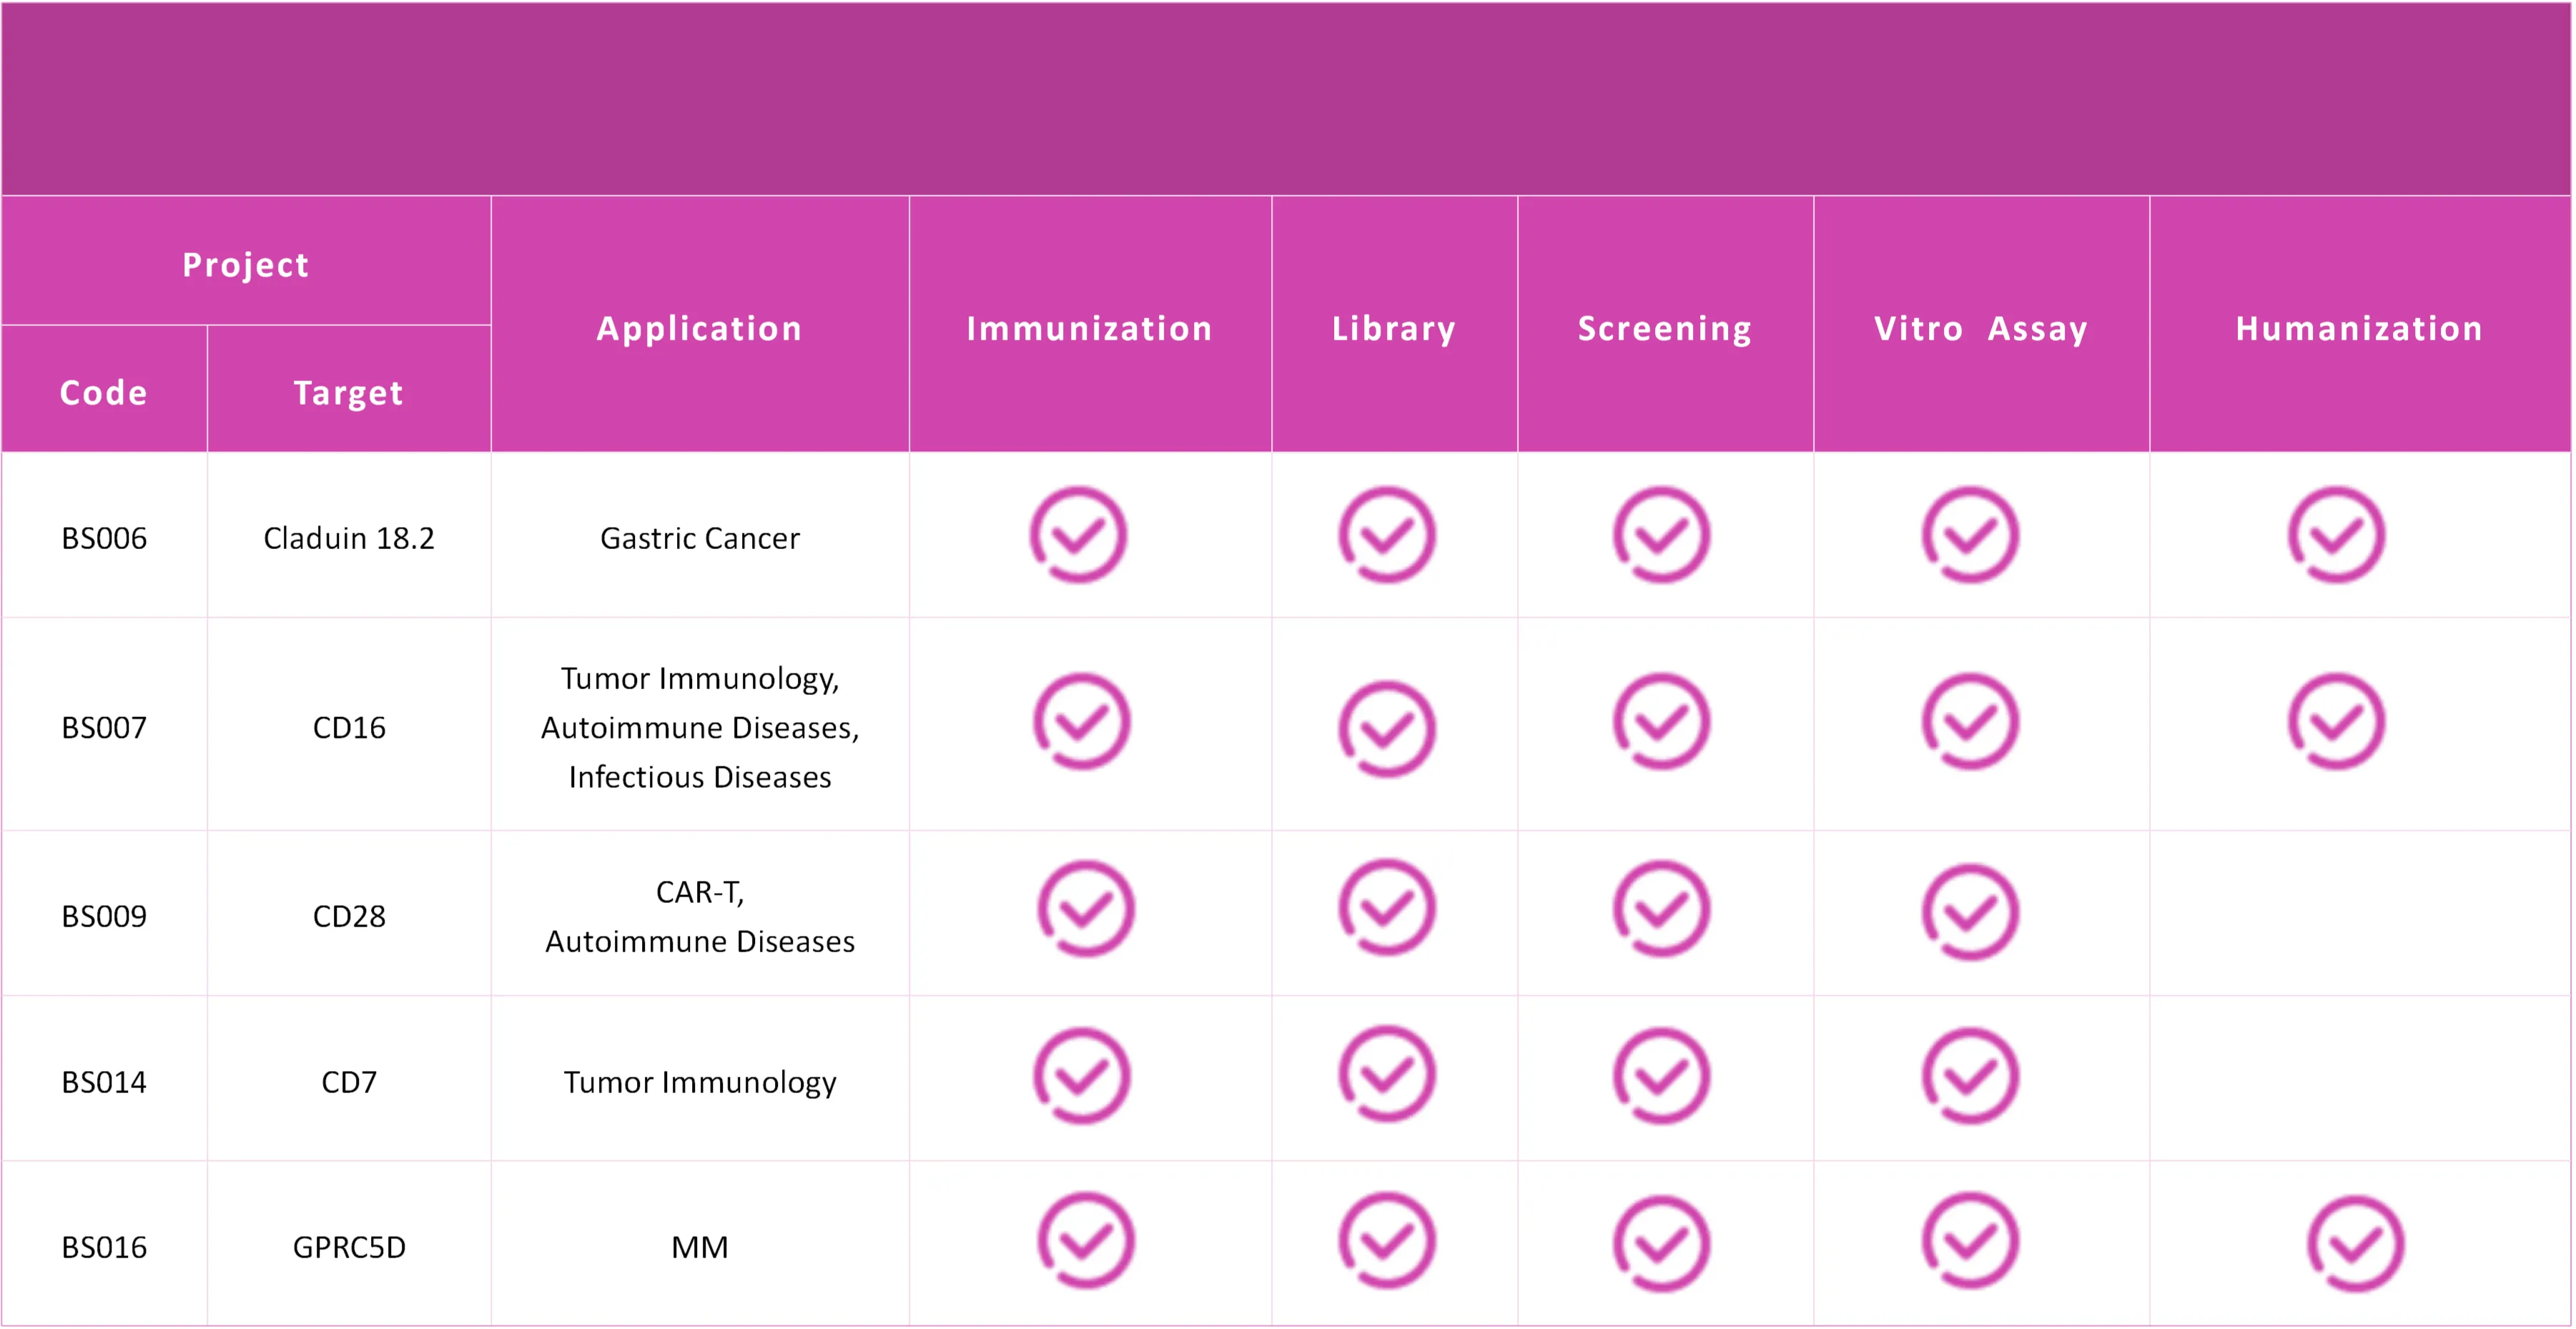Select the Immunization column header
The height and width of the screenshot is (1329, 2576).
click(1089, 329)
